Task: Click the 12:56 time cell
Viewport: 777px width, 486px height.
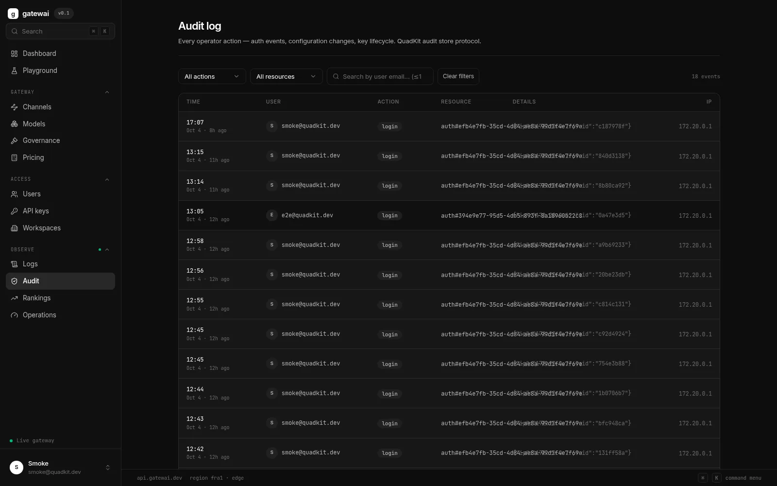Action: tap(208, 275)
